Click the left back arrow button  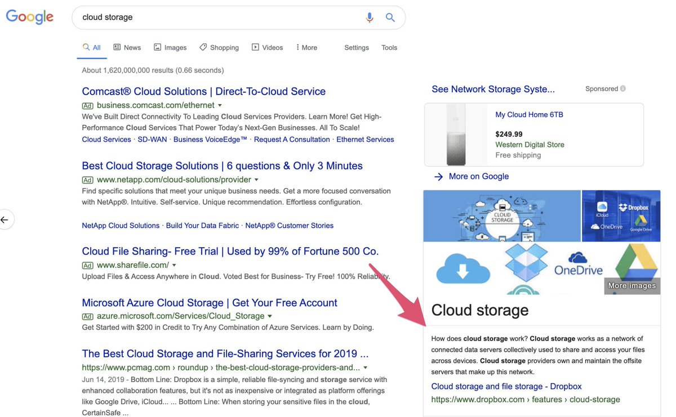5,219
